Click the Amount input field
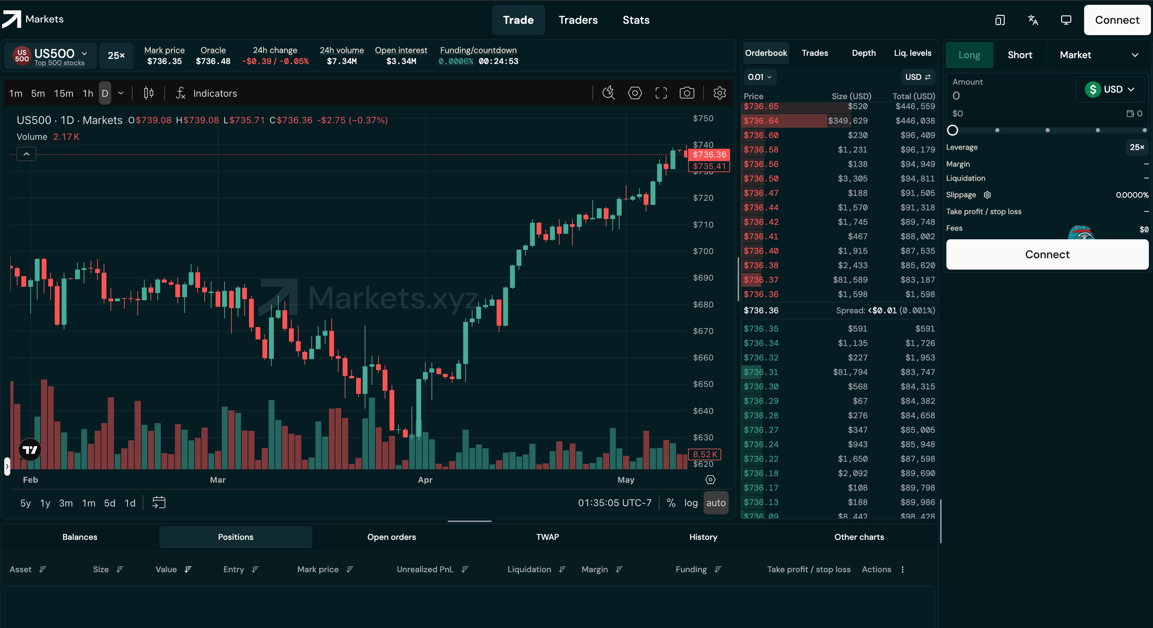 [x=1011, y=96]
